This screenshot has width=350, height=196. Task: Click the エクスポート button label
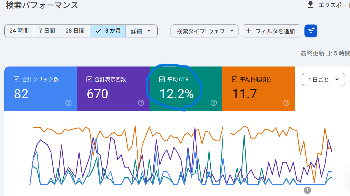pos(334,5)
